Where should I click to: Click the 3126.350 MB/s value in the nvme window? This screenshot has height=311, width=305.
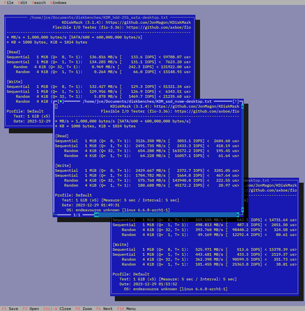point(150,141)
